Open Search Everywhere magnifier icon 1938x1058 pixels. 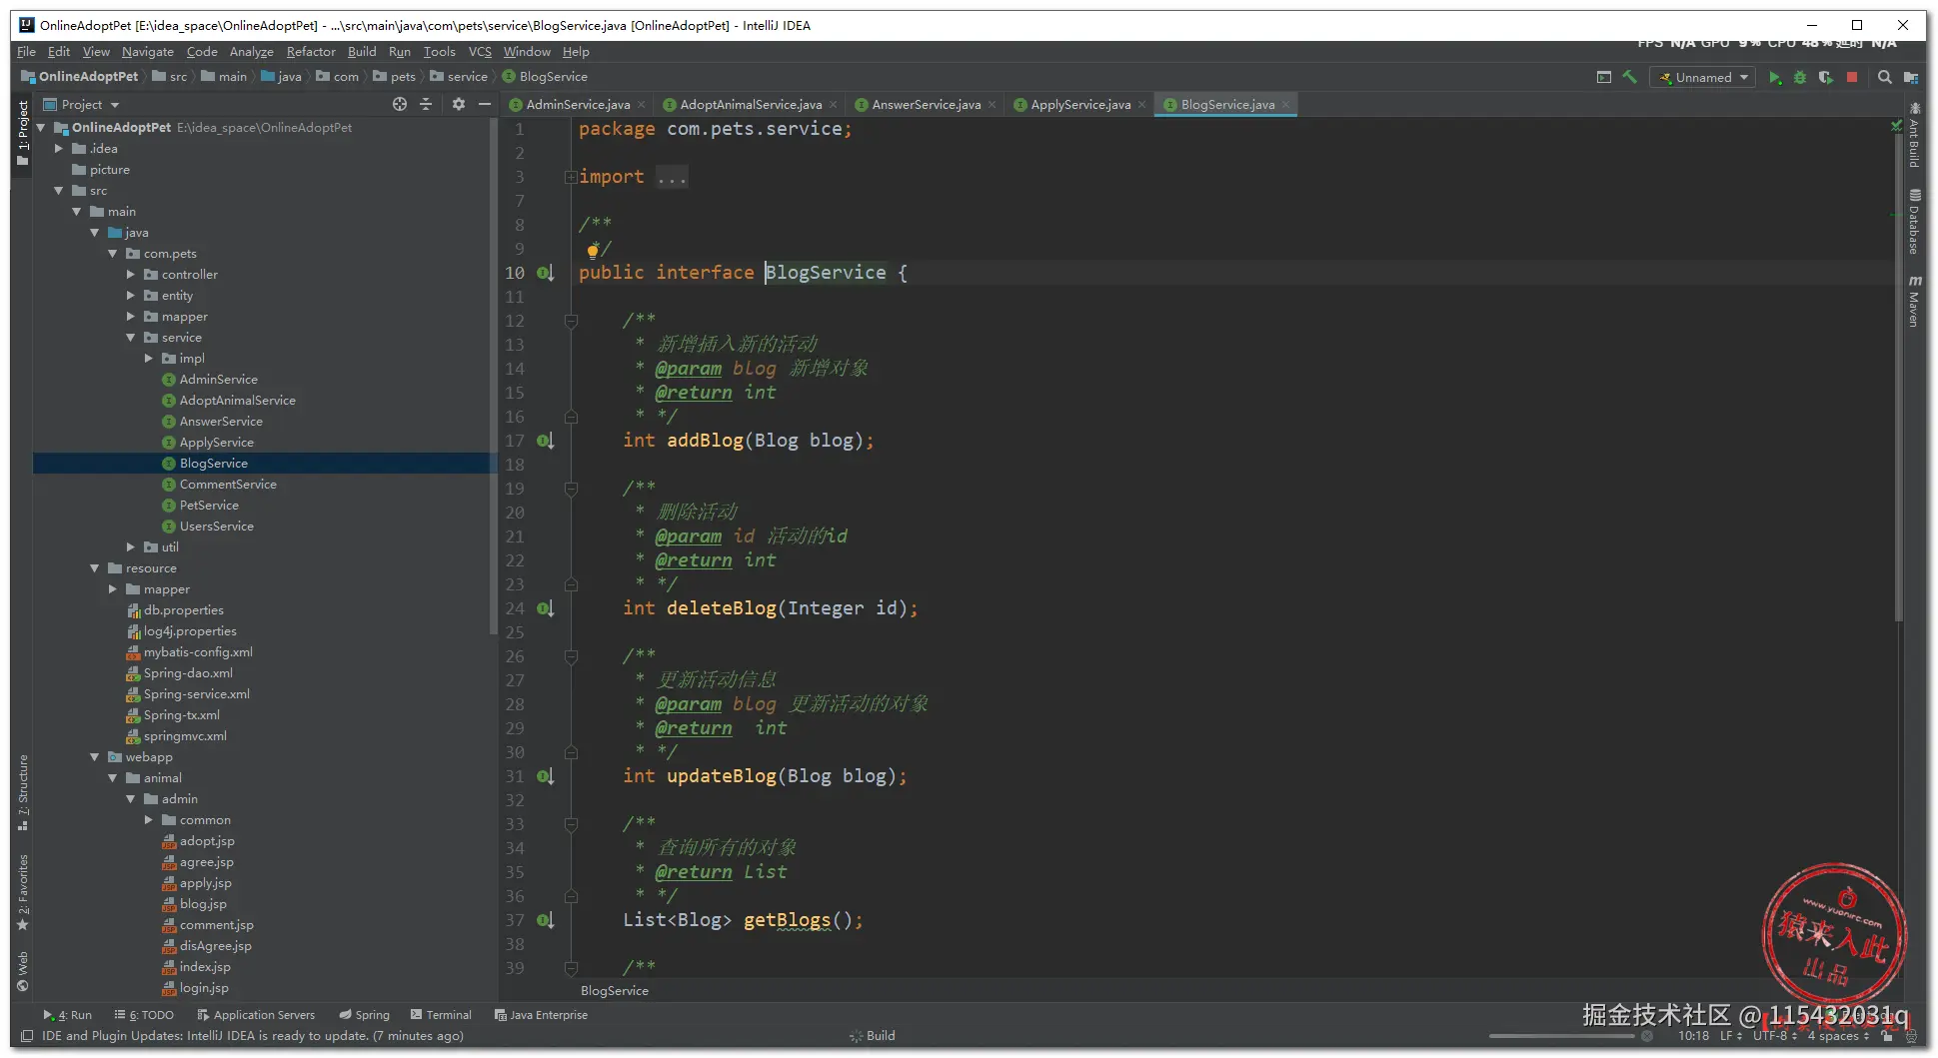point(1885,77)
